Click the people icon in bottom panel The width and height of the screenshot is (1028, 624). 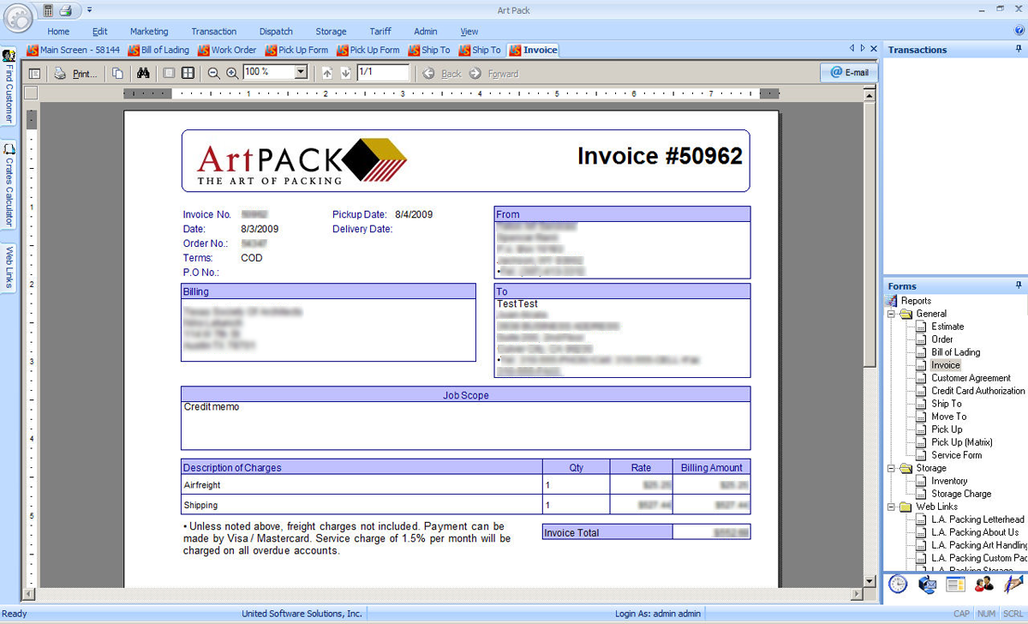point(984,585)
